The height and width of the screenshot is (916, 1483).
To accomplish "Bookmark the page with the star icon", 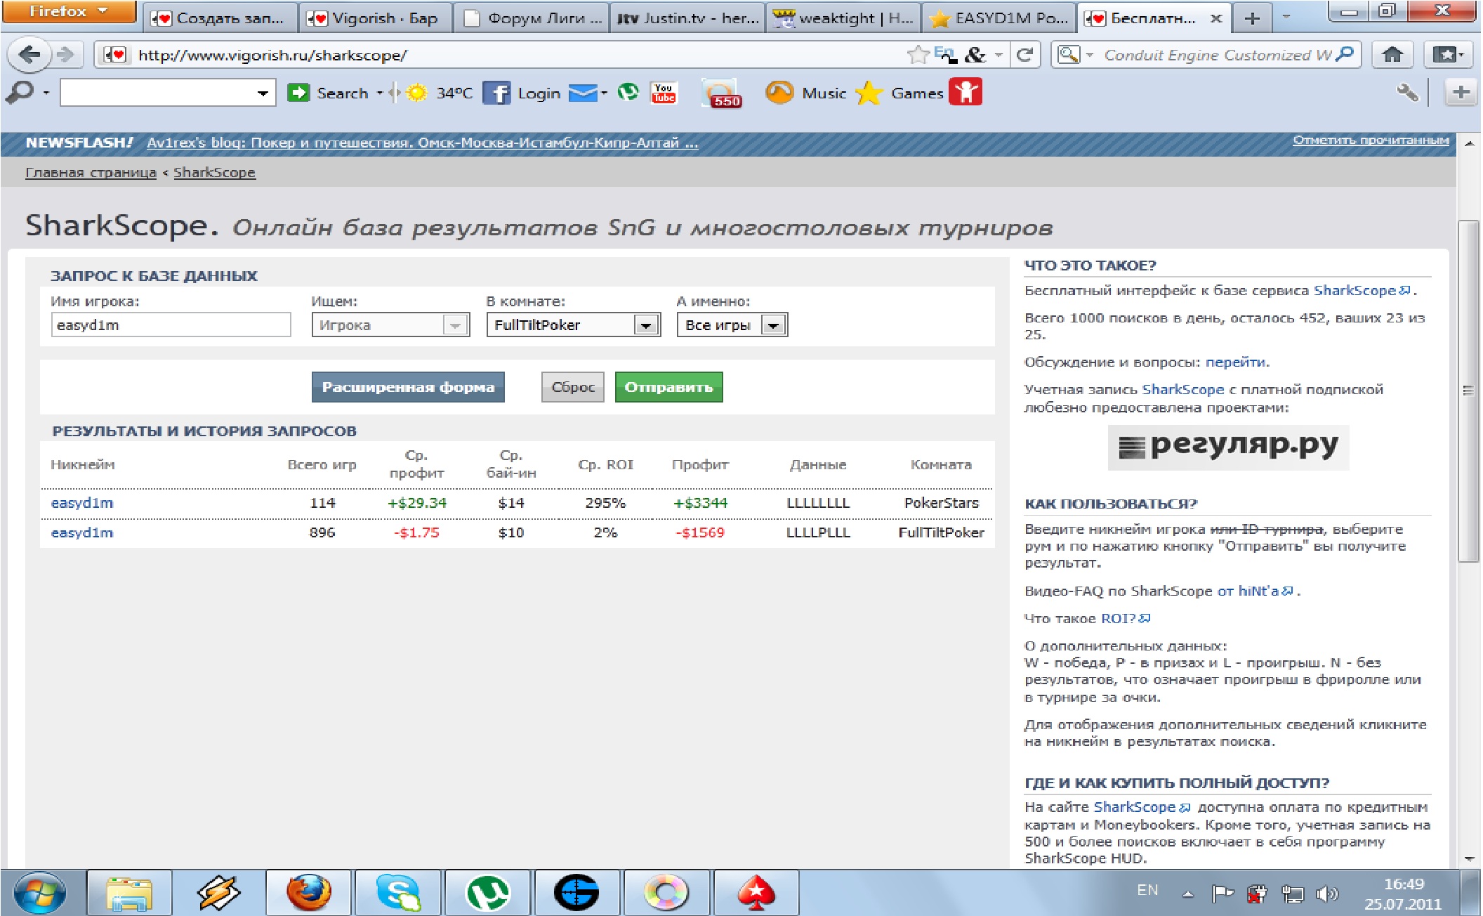I will 917,55.
